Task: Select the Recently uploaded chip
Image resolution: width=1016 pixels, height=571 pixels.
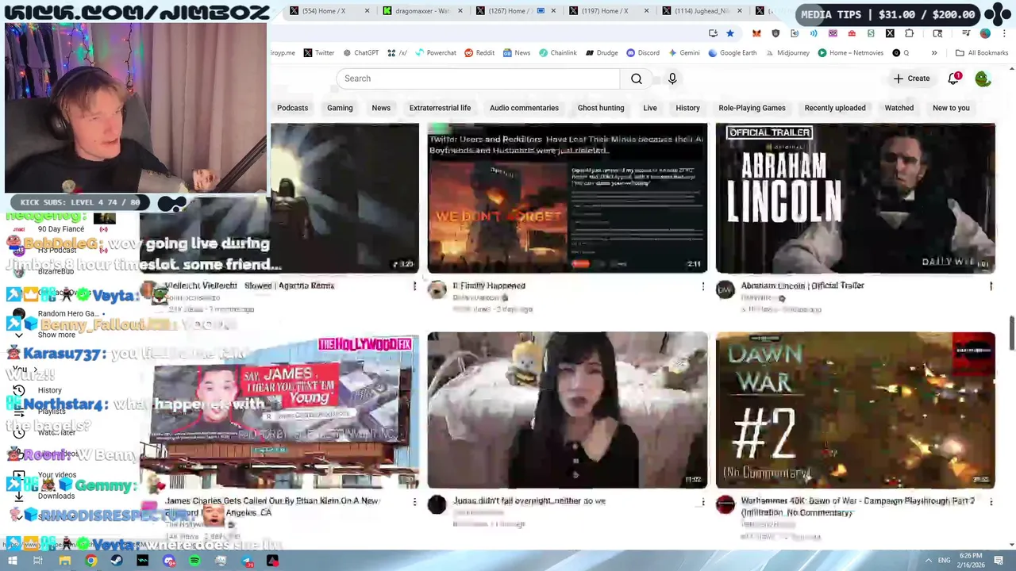Action: click(x=835, y=108)
